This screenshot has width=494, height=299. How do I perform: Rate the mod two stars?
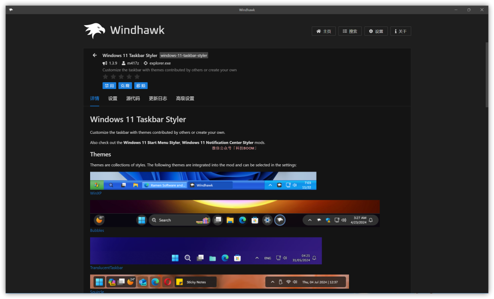click(x=113, y=77)
